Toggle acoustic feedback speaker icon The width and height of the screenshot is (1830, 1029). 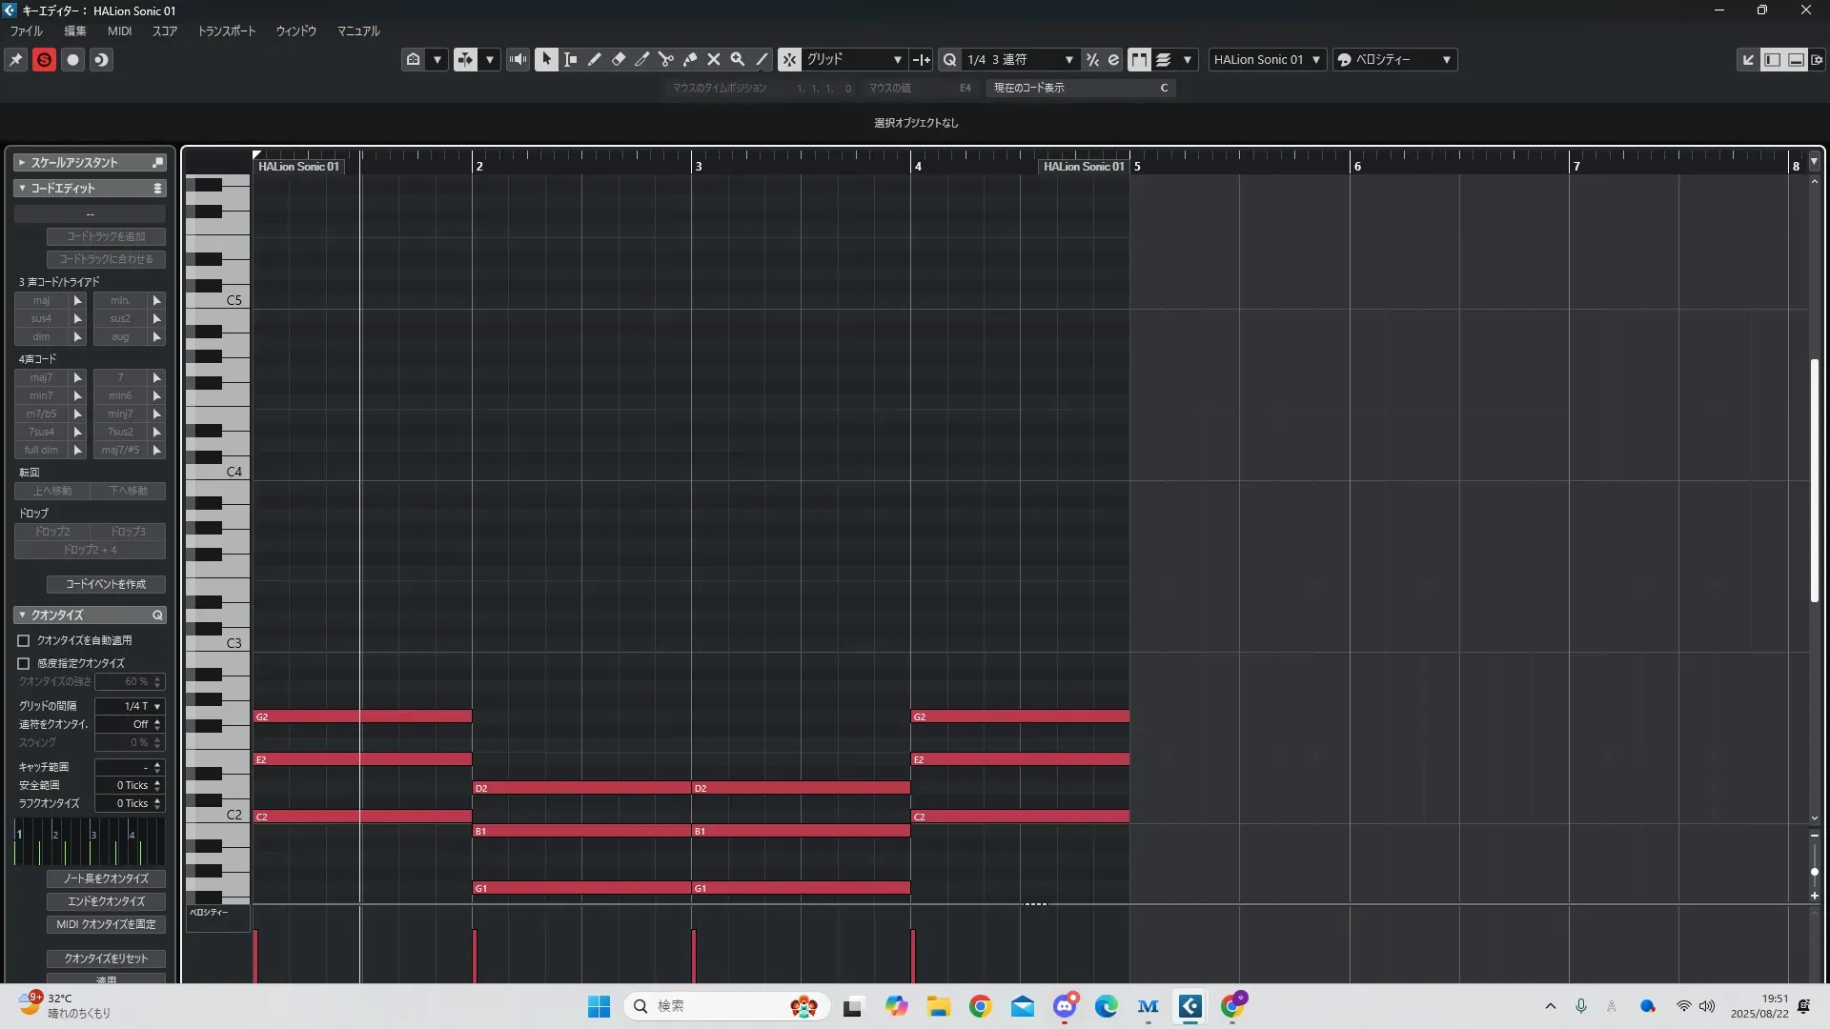point(518,59)
